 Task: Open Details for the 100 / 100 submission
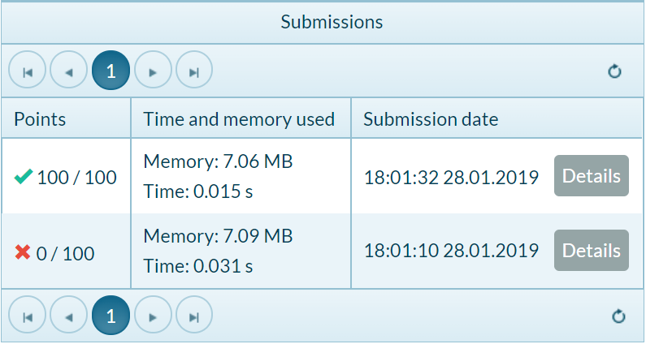click(x=592, y=176)
